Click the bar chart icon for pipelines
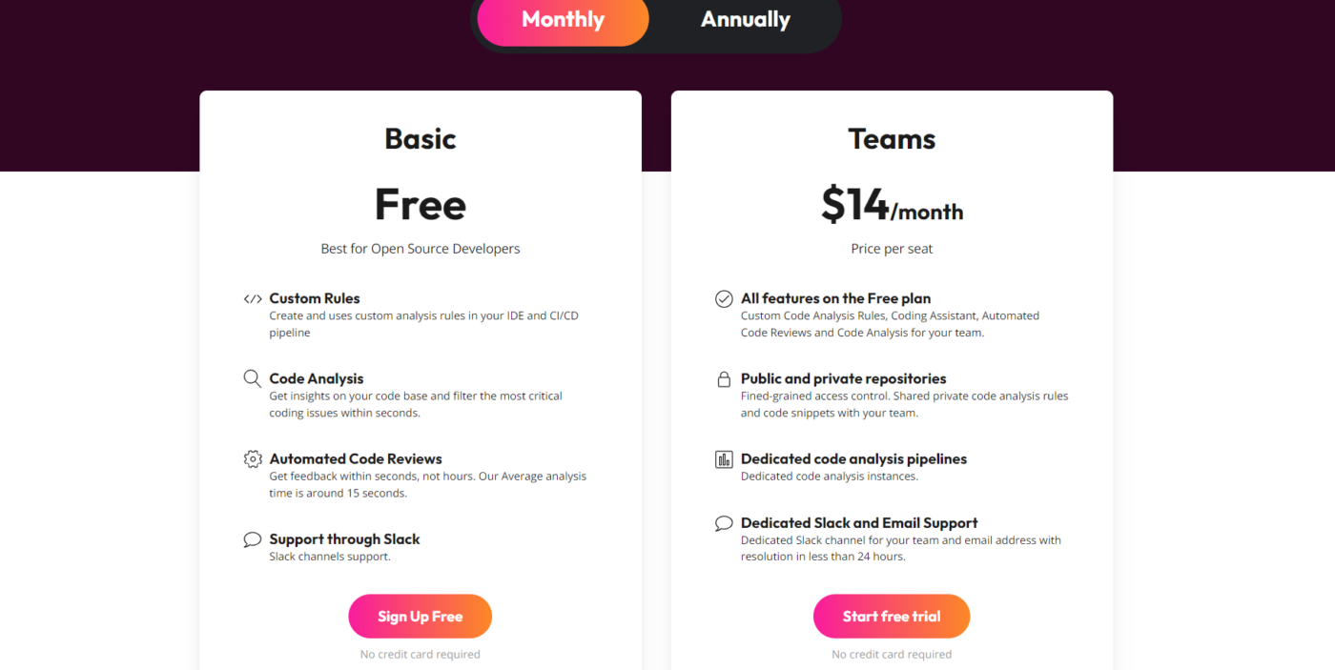1335x670 pixels. tap(724, 459)
